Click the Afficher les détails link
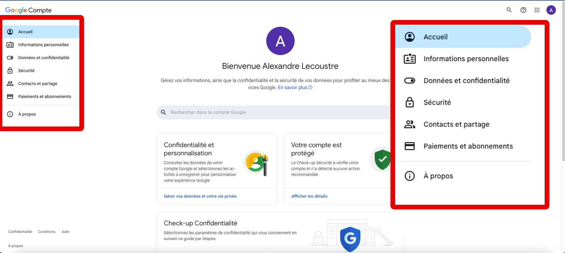Viewport: 565px width, 253px height. pyautogui.click(x=309, y=196)
